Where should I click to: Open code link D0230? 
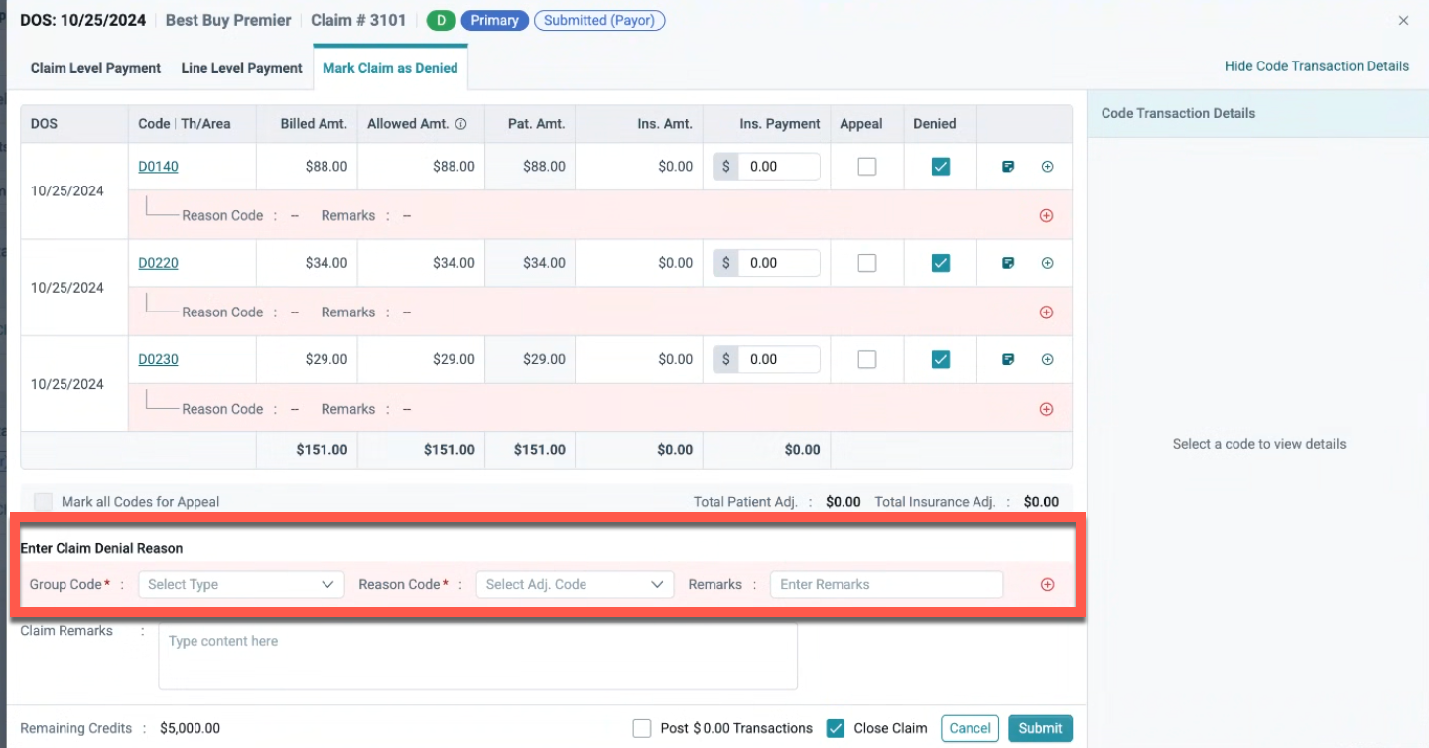[158, 359]
